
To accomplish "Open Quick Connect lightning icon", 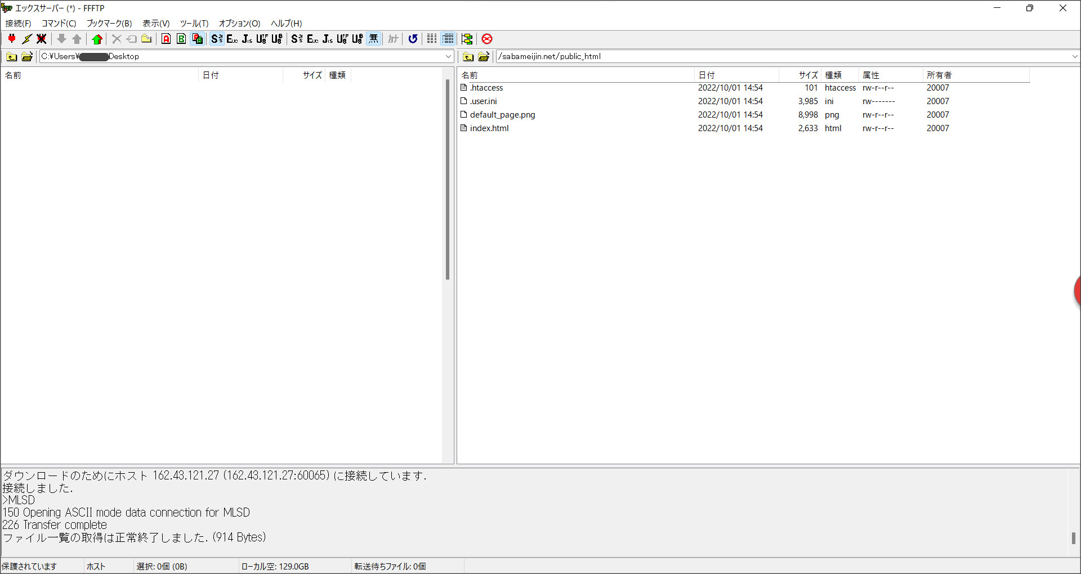I will tap(27, 39).
